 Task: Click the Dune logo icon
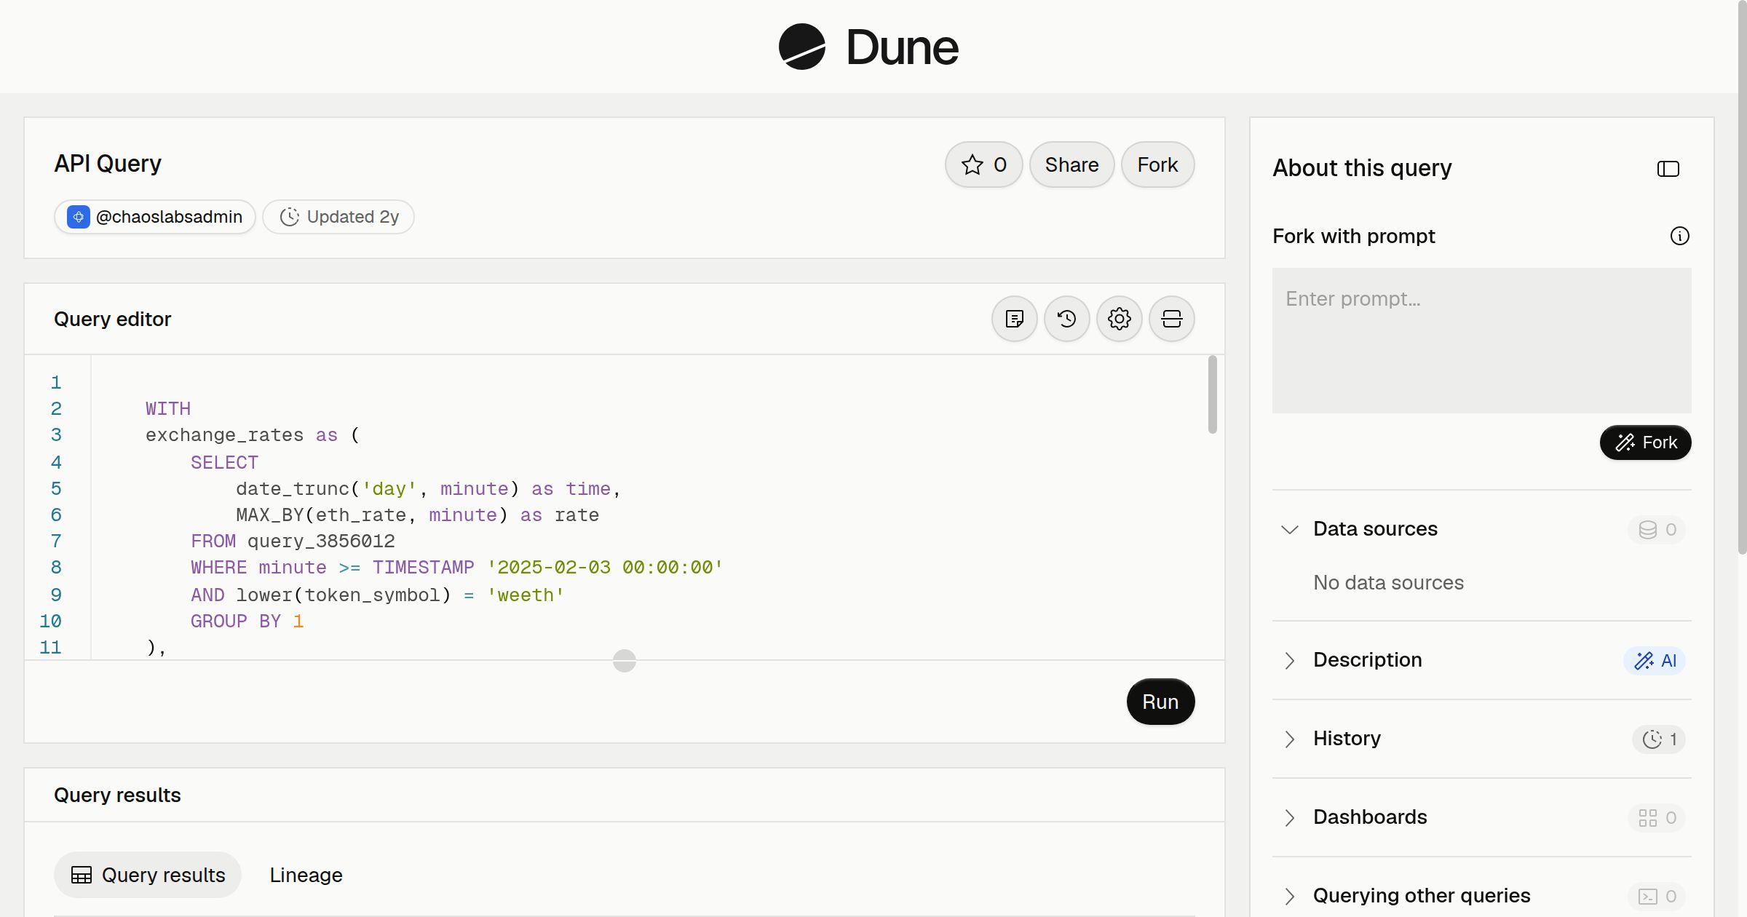coord(801,47)
